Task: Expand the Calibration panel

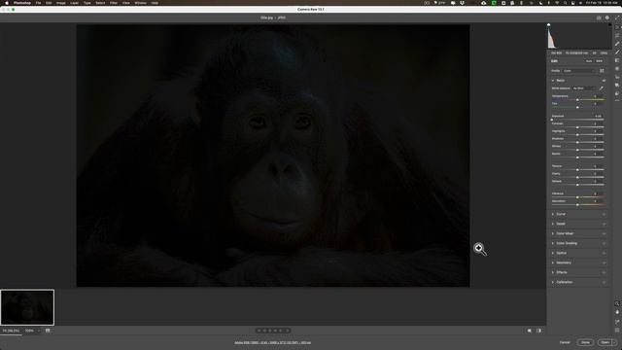Action: (x=553, y=282)
